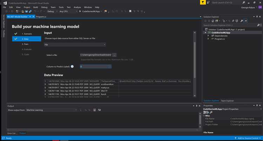The height and width of the screenshot is (141, 263).
Task: Click the bookmark icon in toolbar
Action: click(x=130, y=11)
